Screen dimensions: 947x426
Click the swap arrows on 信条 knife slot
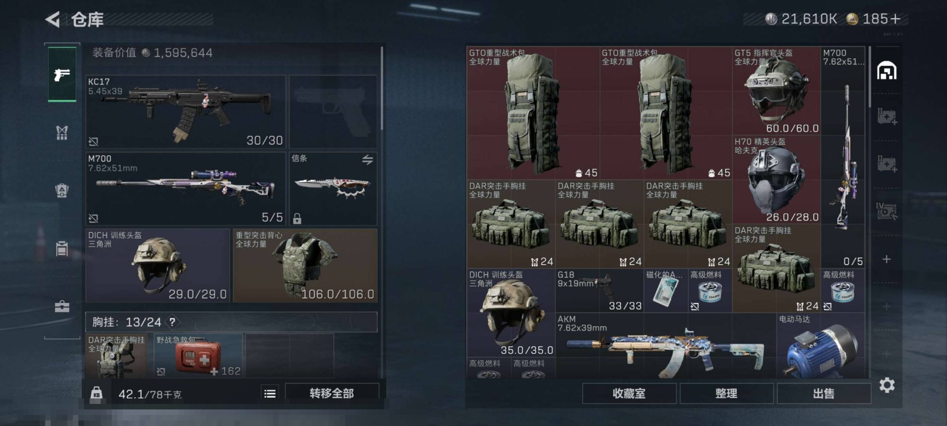367,159
